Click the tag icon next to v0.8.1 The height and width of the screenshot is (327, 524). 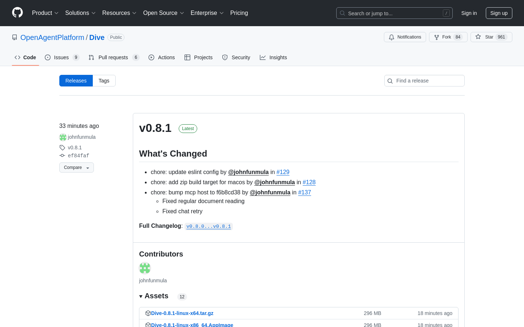[x=62, y=148]
